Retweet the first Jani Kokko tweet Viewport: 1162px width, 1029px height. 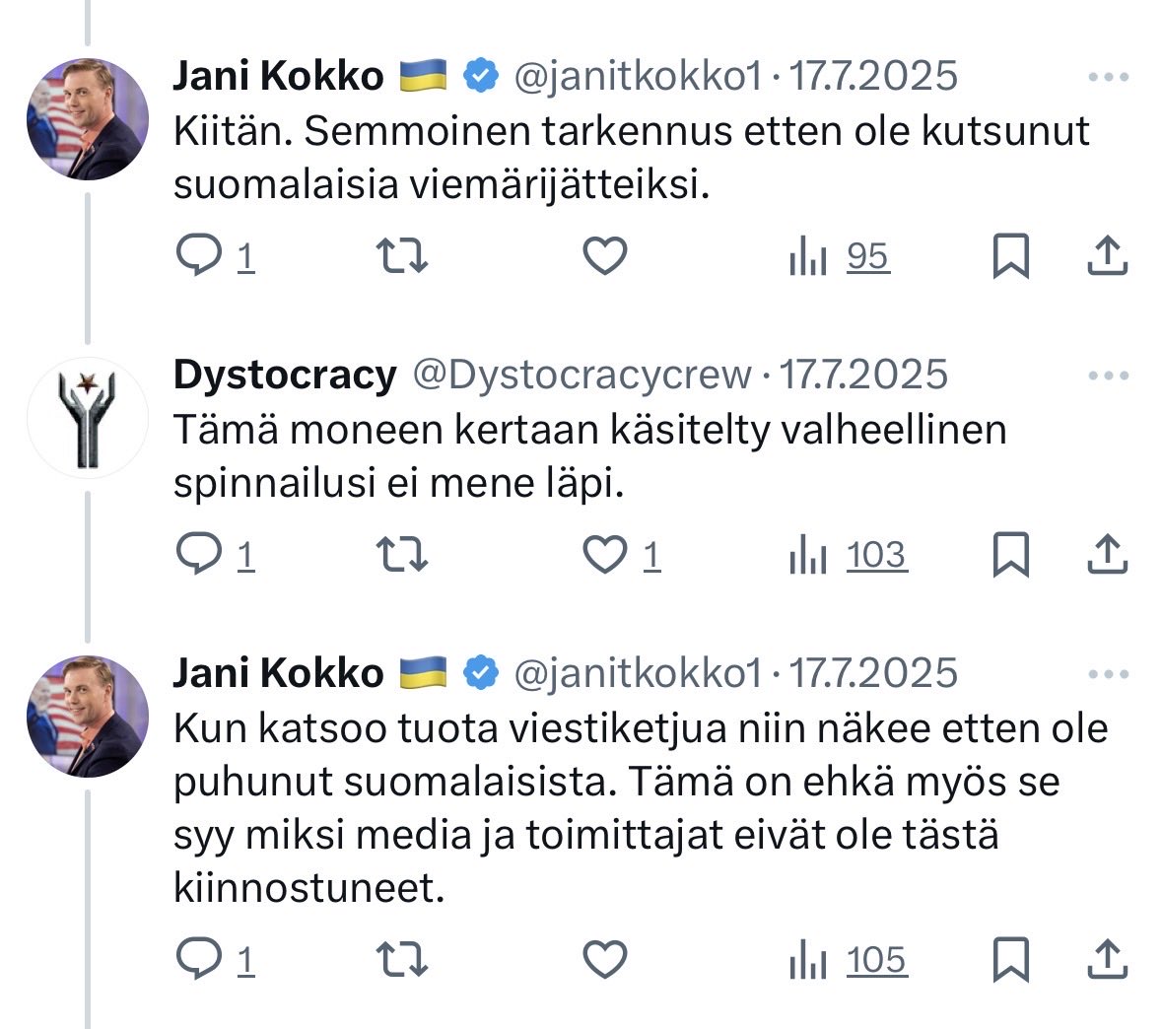[x=402, y=256]
